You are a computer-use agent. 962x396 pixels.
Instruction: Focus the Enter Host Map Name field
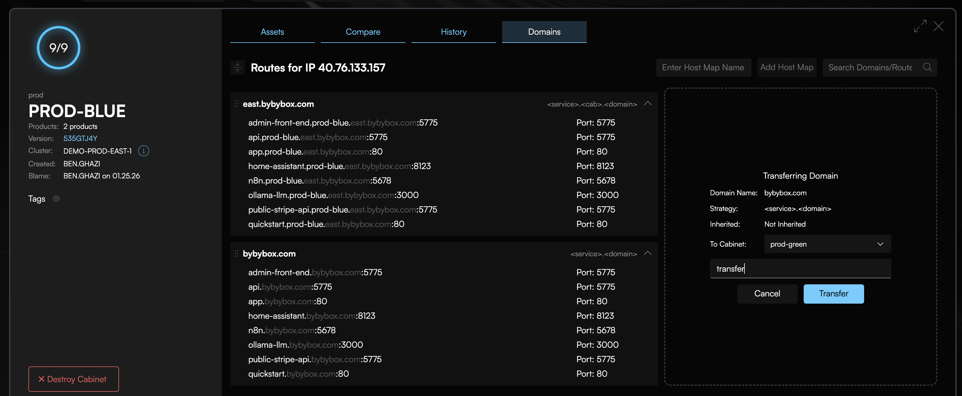(x=703, y=68)
